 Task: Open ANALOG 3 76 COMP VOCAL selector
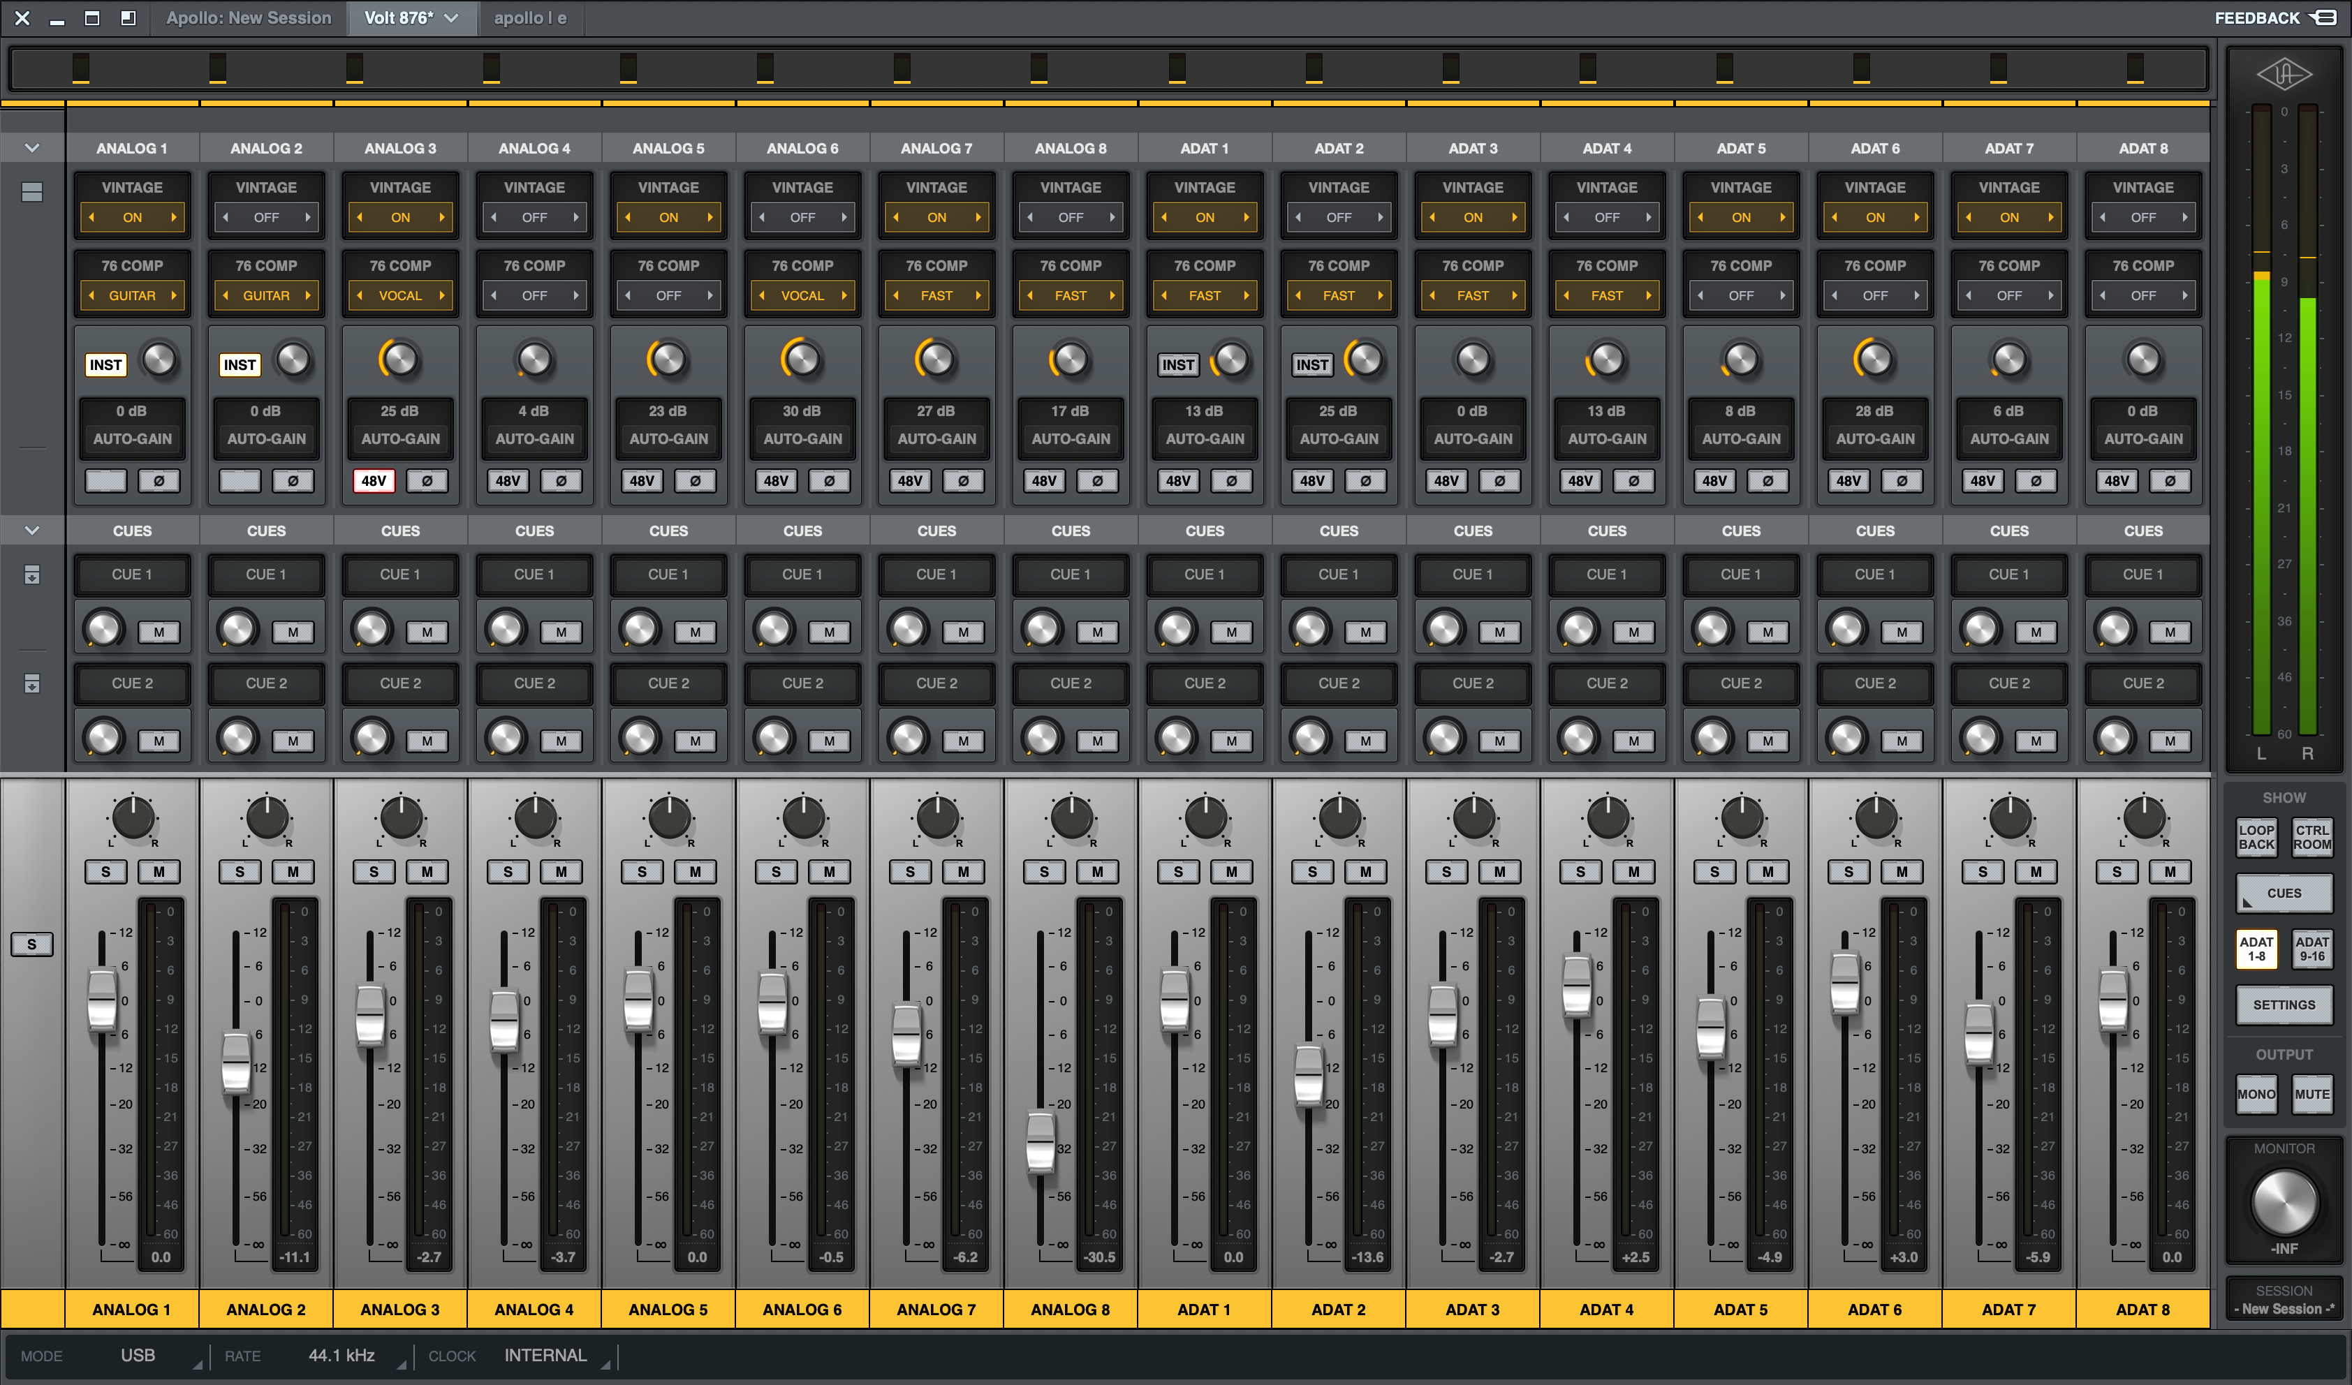[399, 296]
